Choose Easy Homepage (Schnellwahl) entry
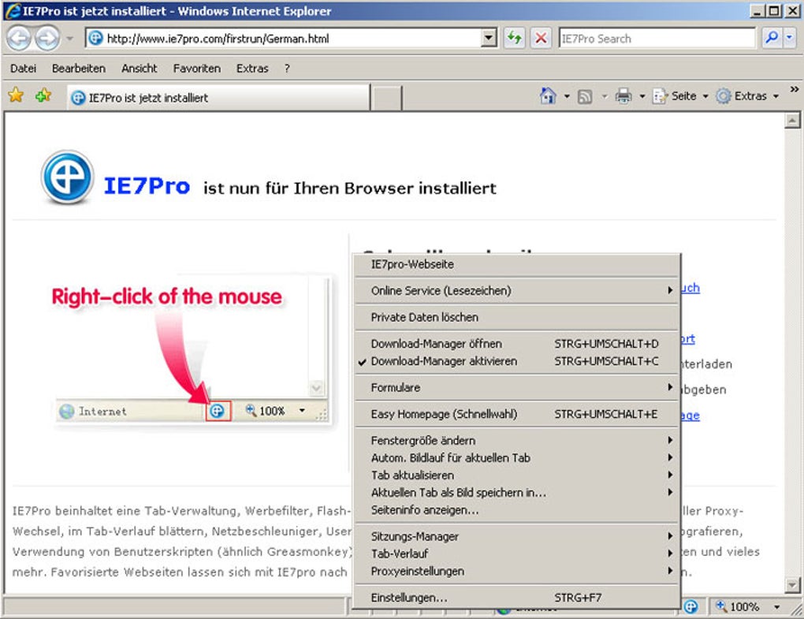This screenshot has height=619, width=804. pyautogui.click(x=517, y=414)
